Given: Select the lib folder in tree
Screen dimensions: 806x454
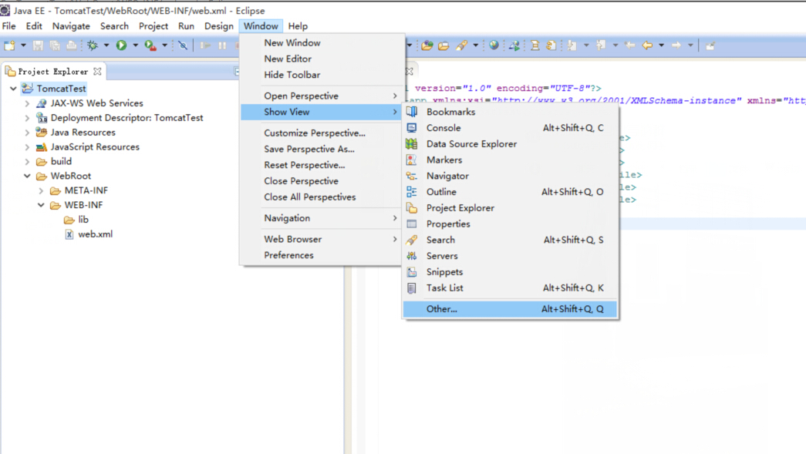Looking at the screenshot, I should tap(83, 220).
